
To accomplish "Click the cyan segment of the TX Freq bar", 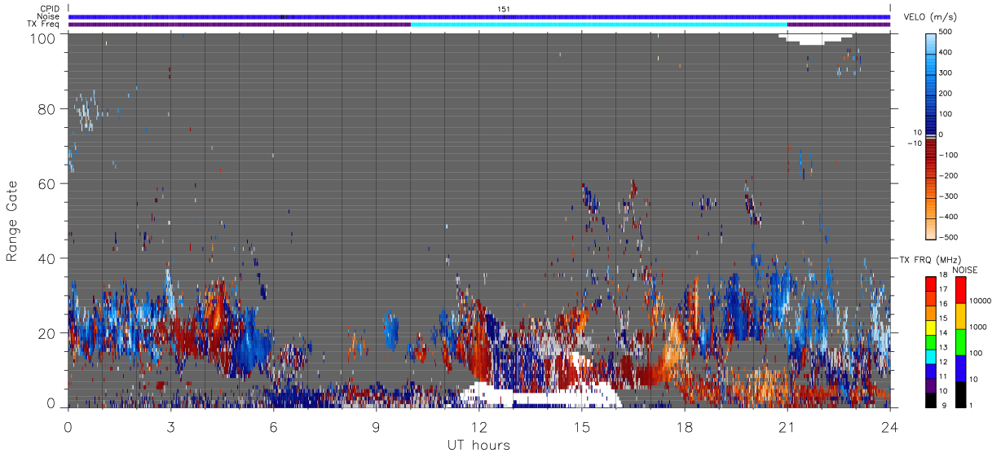I will (599, 24).
